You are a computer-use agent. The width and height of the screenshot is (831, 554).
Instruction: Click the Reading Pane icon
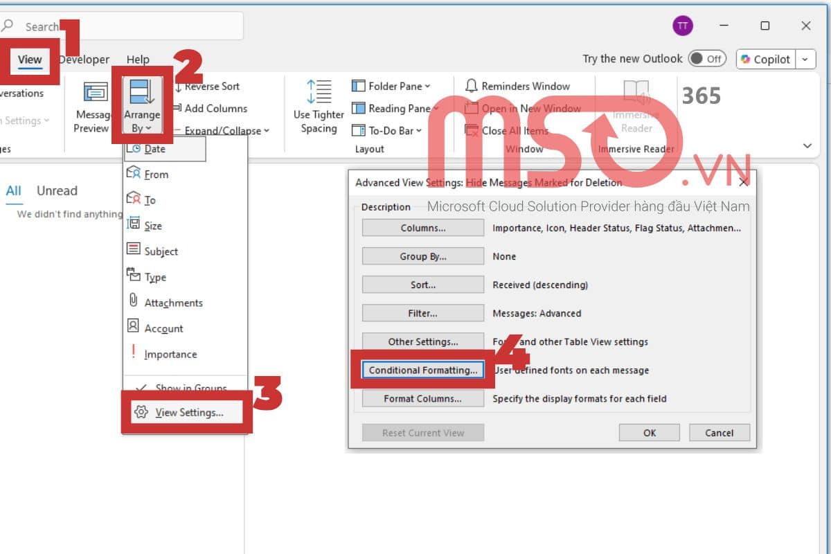358,108
